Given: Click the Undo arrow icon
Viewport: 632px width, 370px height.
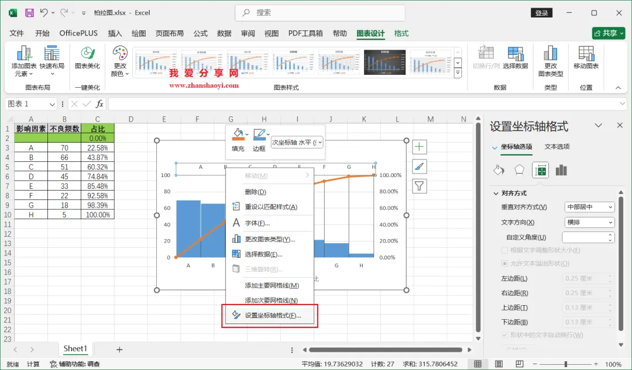Looking at the screenshot, I should pyautogui.click(x=44, y=12).
